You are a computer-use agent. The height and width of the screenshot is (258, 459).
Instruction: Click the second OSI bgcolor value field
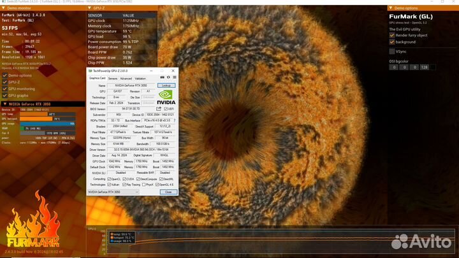coord(404,68)
